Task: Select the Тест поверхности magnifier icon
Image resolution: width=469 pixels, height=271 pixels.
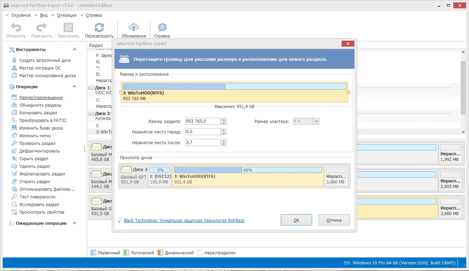Action: coord(14,197)
